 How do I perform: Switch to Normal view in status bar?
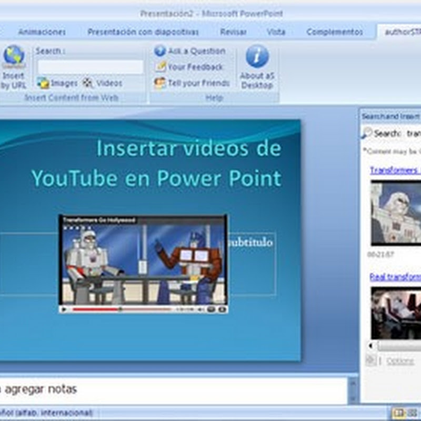399,413
